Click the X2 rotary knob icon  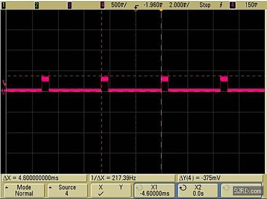pos(183,188)
